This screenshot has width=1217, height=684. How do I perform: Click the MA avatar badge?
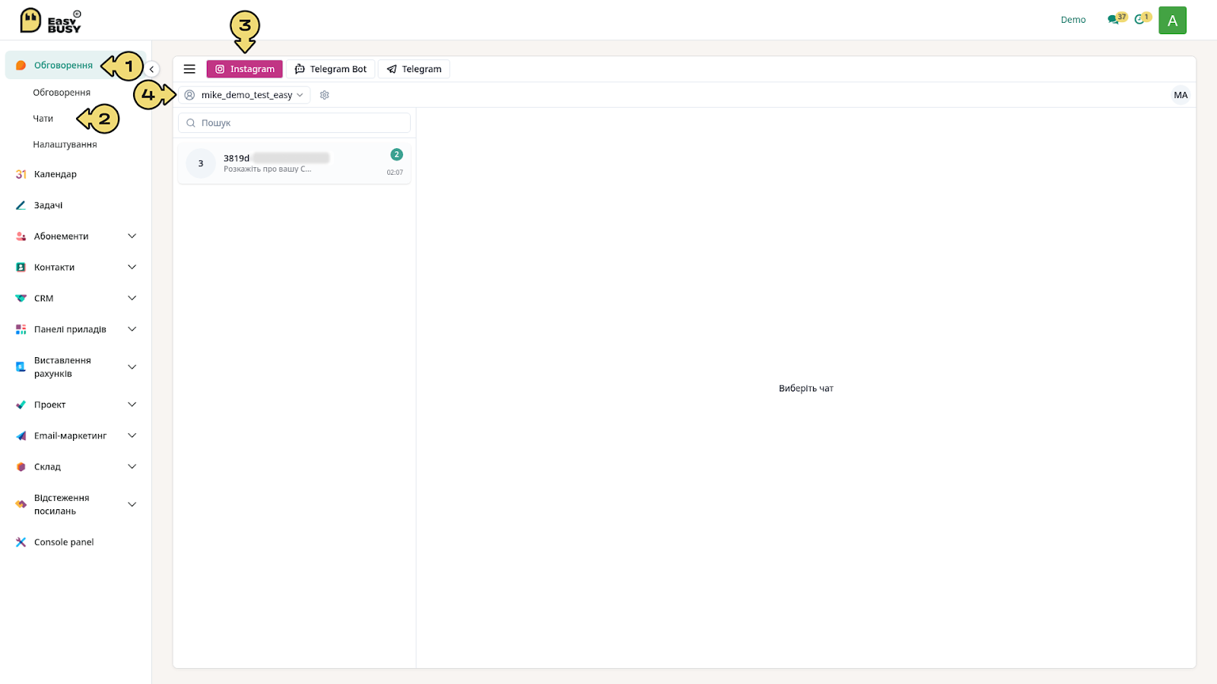click(1180, 95)
